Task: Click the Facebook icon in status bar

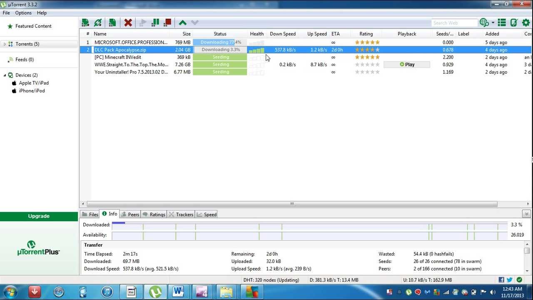Action: click(x=501, y=280)
